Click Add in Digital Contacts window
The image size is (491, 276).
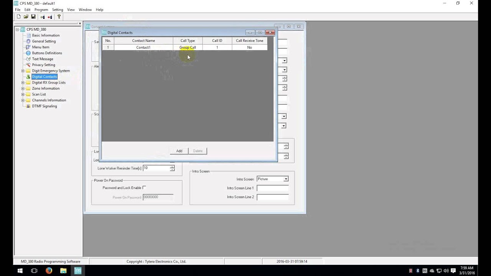pyautogui.click(x=179, y=151)
